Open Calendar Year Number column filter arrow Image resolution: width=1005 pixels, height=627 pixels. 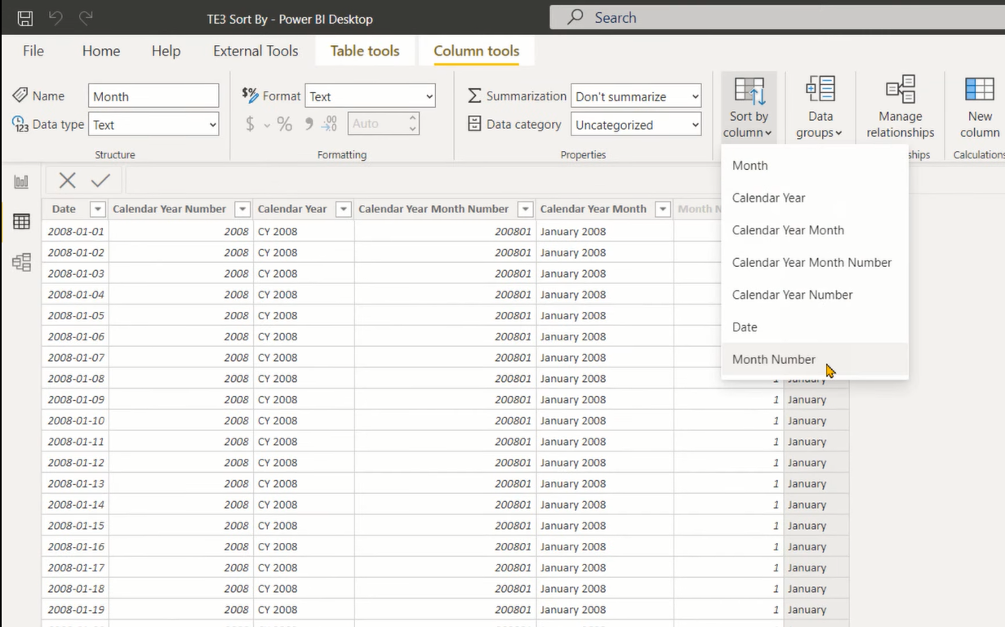click(x=242, y=209)
